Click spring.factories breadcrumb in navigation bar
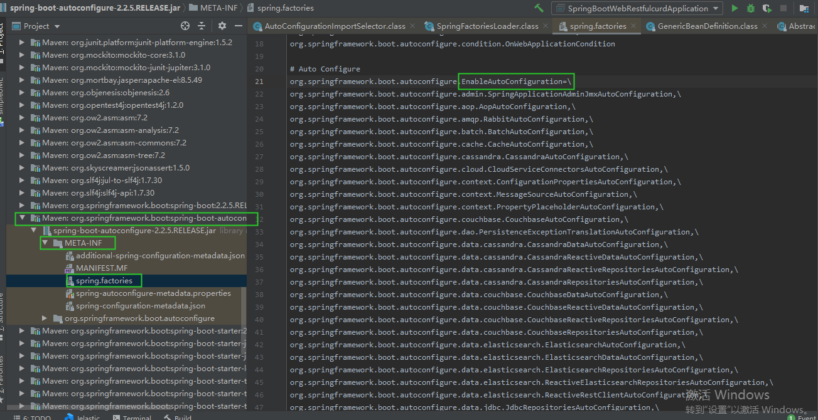The image size is (818, 420). [280, 8]
